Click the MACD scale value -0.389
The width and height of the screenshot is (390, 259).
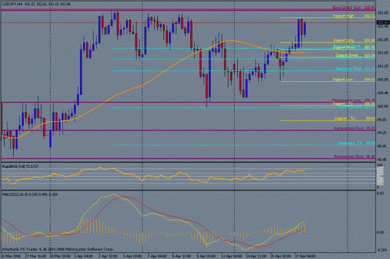(x=382, y=250)
